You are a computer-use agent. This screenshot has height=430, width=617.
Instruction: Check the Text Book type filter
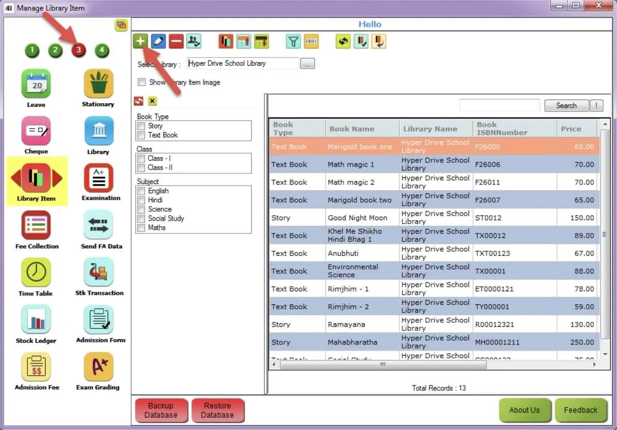click(x=141, y=135)
